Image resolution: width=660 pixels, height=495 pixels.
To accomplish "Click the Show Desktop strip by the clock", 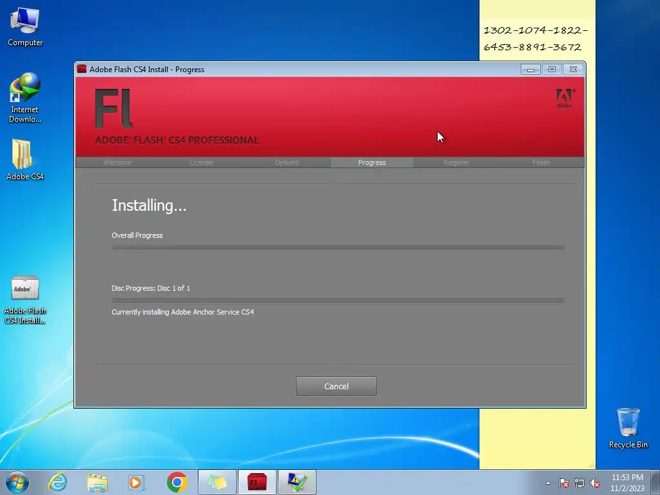I will (655, 482).
